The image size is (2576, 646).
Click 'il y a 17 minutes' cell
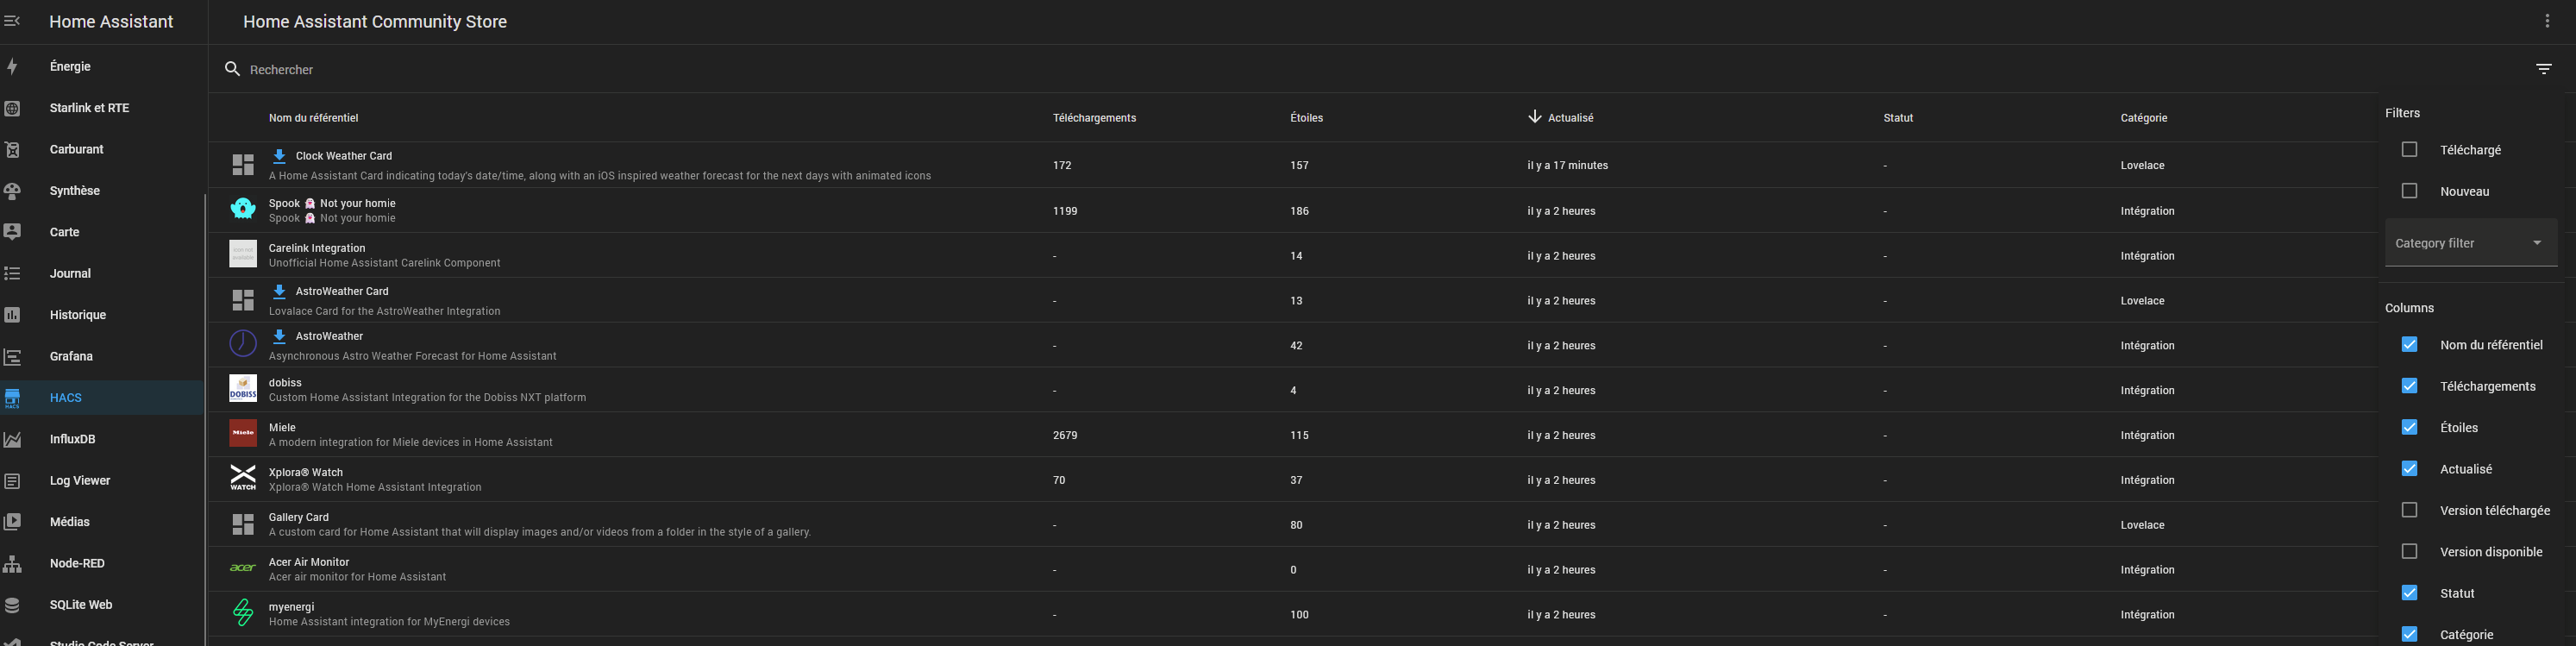pyautogui.click(x=1567, y=165)
